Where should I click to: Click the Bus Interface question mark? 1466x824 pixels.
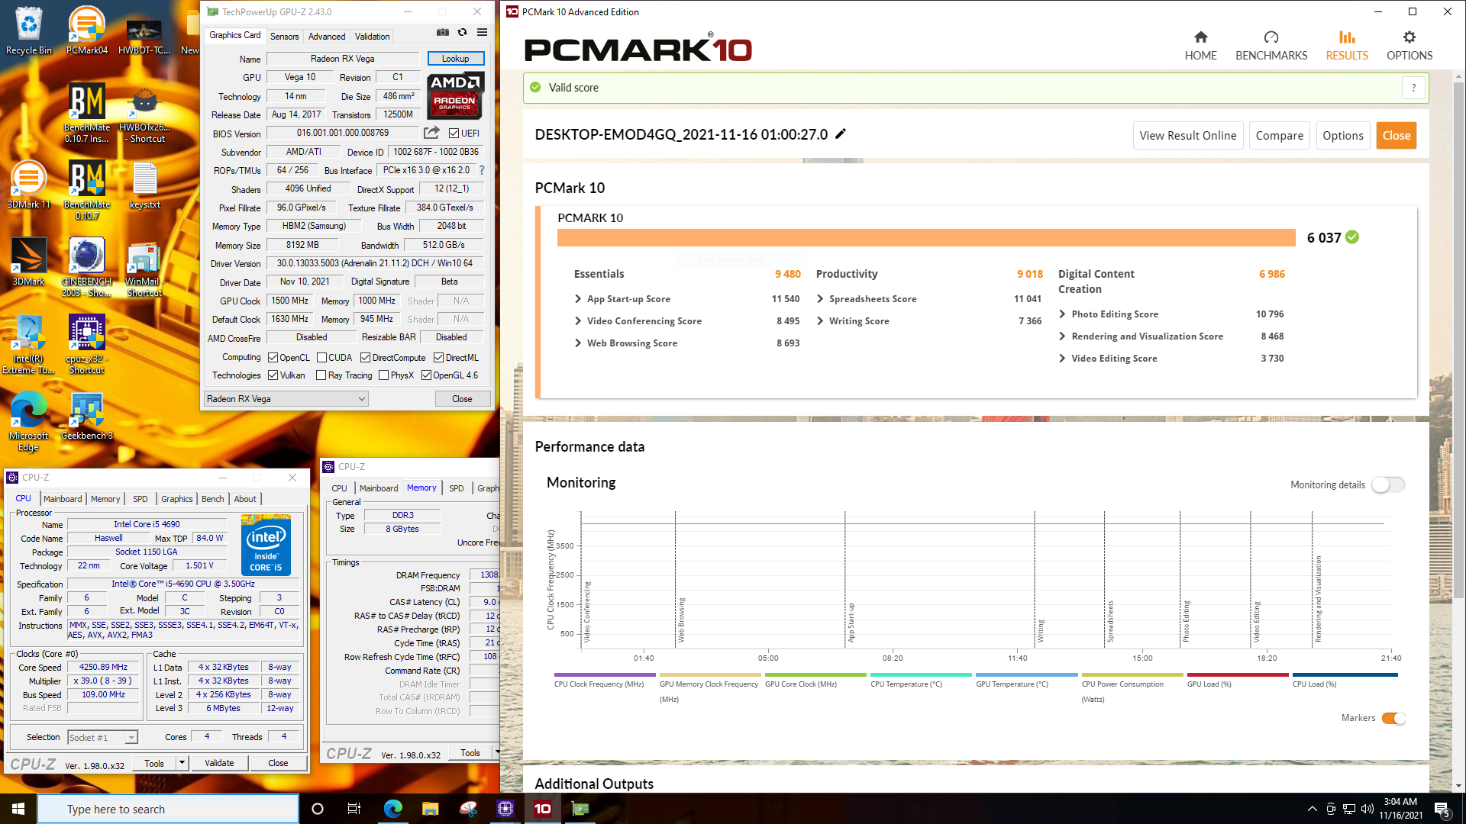(482, 170)
